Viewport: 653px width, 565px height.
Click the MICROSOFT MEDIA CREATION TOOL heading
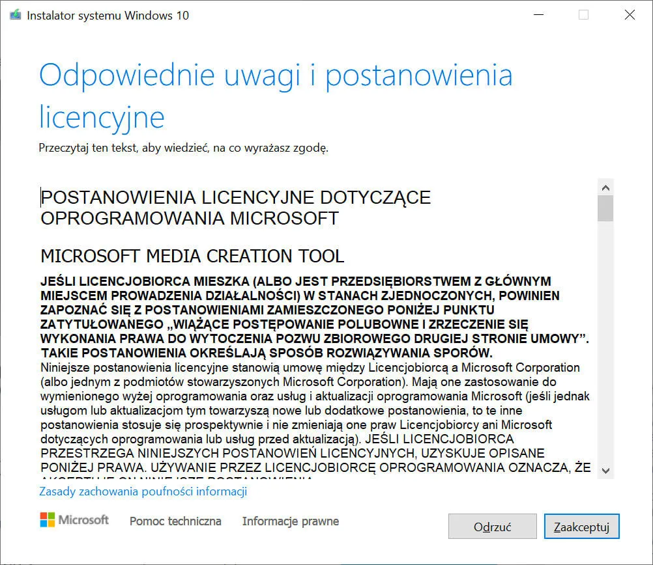pos(192,256)
